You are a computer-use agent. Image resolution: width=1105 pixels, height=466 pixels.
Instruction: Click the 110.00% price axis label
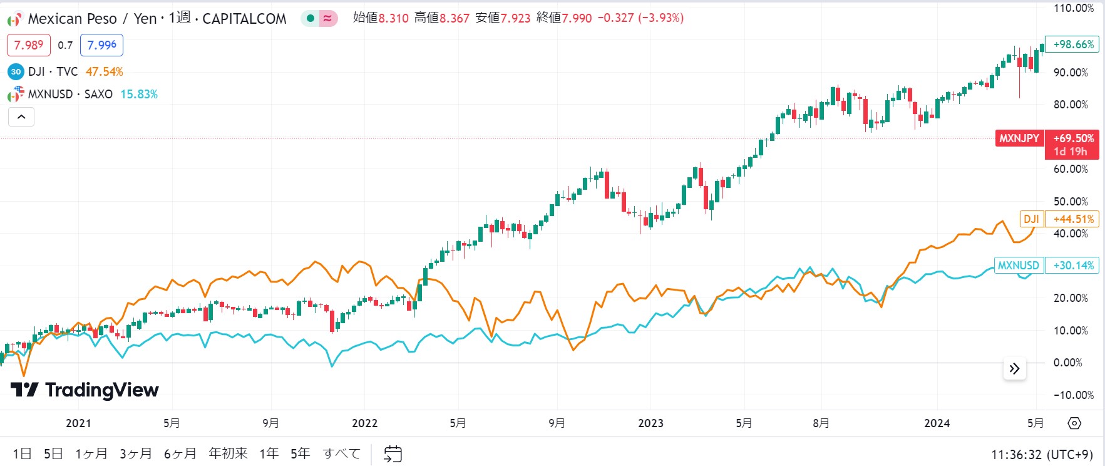(x=1074, y=8)
